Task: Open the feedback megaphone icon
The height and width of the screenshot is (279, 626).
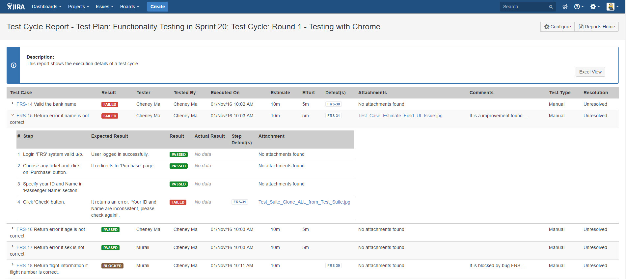Action: coord(565,7)
